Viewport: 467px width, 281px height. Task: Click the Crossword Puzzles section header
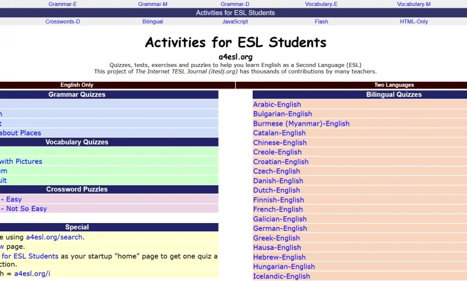pos(77,190)
